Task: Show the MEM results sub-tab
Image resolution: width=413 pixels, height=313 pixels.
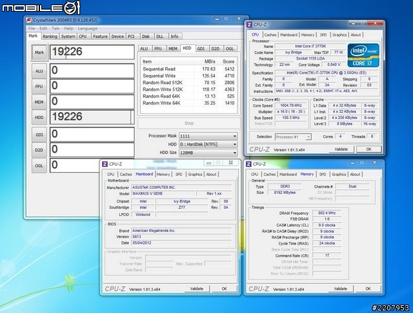Action: tap(173, 49)
